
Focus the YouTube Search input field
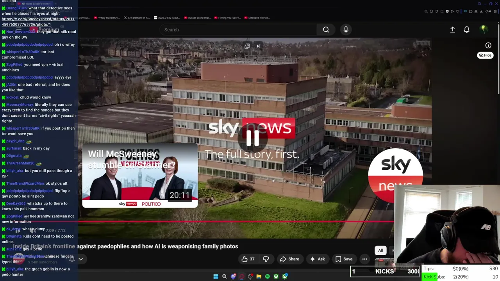pyautogui.click(x=238, y=30)
